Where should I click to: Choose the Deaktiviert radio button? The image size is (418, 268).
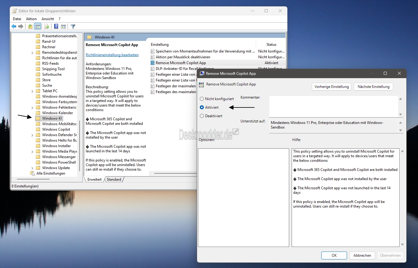202,116
